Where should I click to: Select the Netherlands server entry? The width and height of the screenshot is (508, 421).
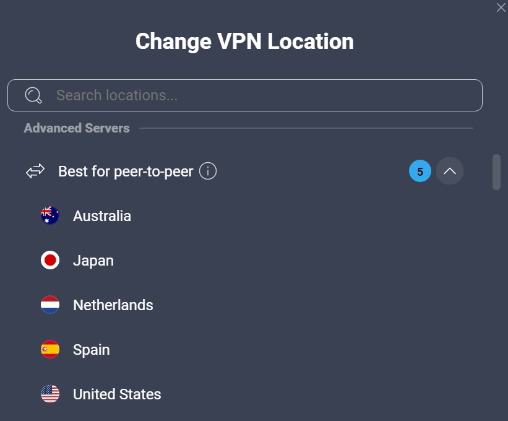[113, 305]
